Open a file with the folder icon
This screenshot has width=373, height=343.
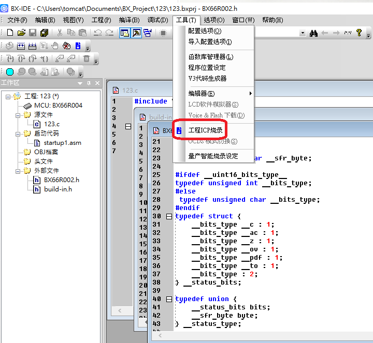21,33
